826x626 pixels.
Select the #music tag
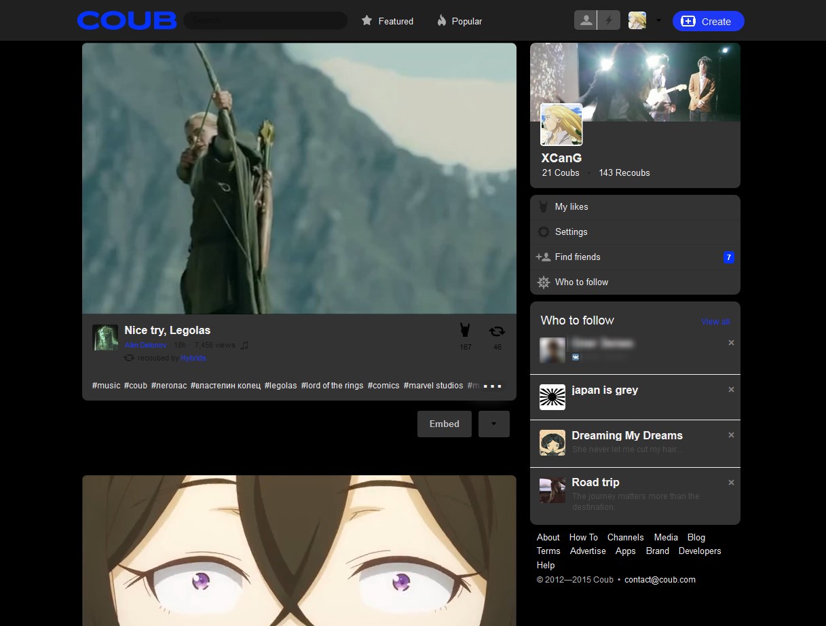pos(106,385)
